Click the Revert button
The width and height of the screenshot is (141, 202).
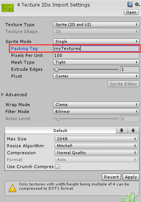click(x=111, y=177)
